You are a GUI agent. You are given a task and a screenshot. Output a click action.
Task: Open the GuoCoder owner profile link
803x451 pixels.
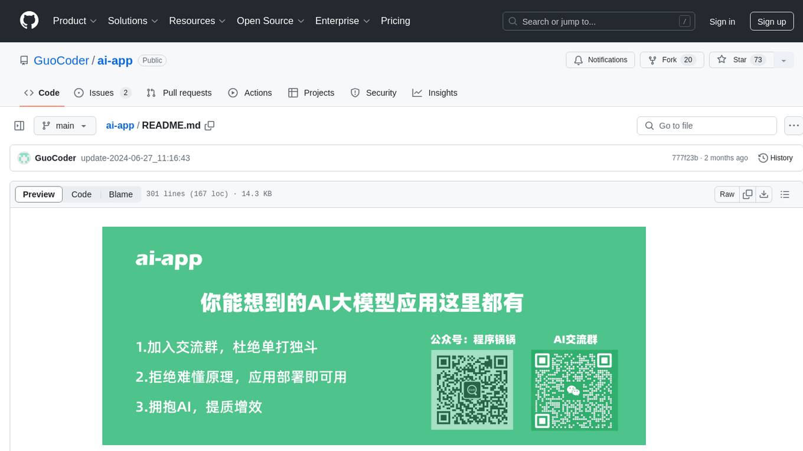61,60
